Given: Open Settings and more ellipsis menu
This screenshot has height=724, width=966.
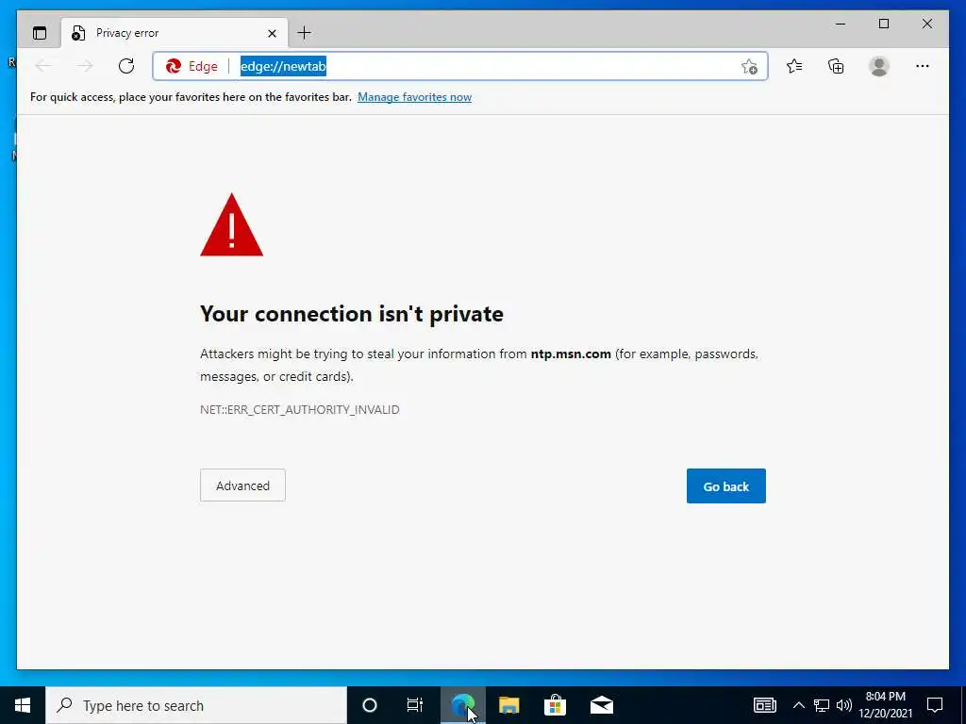Looking at the screenshot, I should 923,66.
